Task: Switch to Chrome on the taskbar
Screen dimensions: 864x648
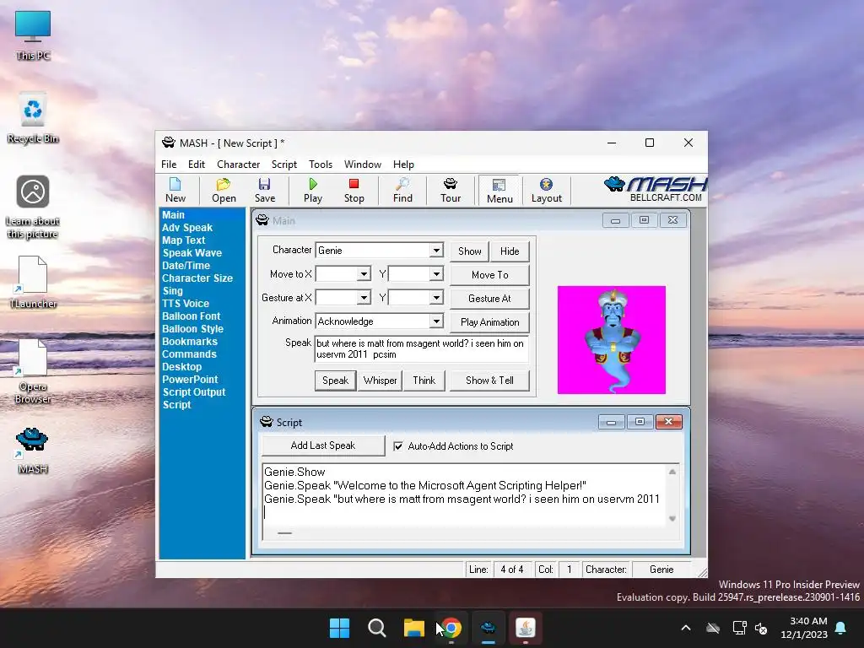Action: pos(451,628)
